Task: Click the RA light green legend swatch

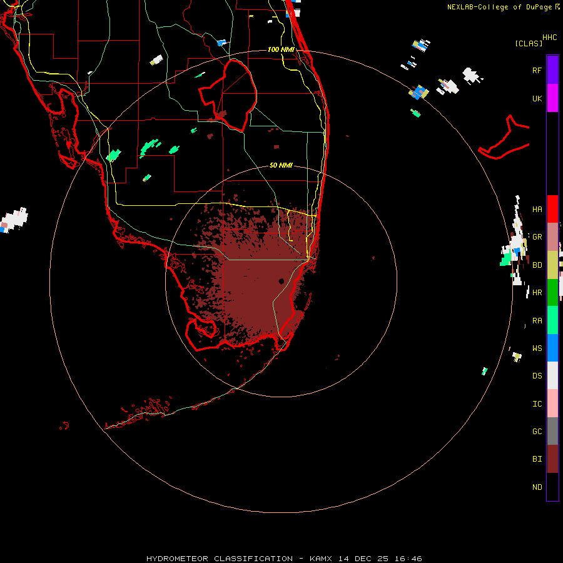Action: [552, 320]
